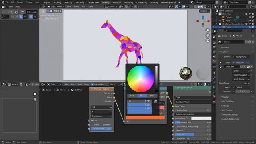256x144 pixels.
Task: Switch color picker to RGB mode
Action: pos(132,96)
